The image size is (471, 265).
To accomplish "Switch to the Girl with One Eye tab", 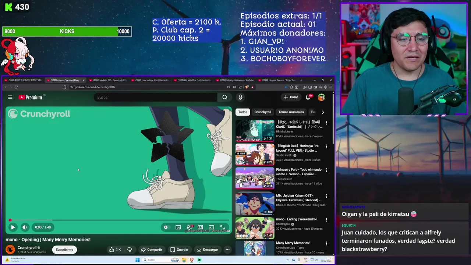I will pos(192,80).
